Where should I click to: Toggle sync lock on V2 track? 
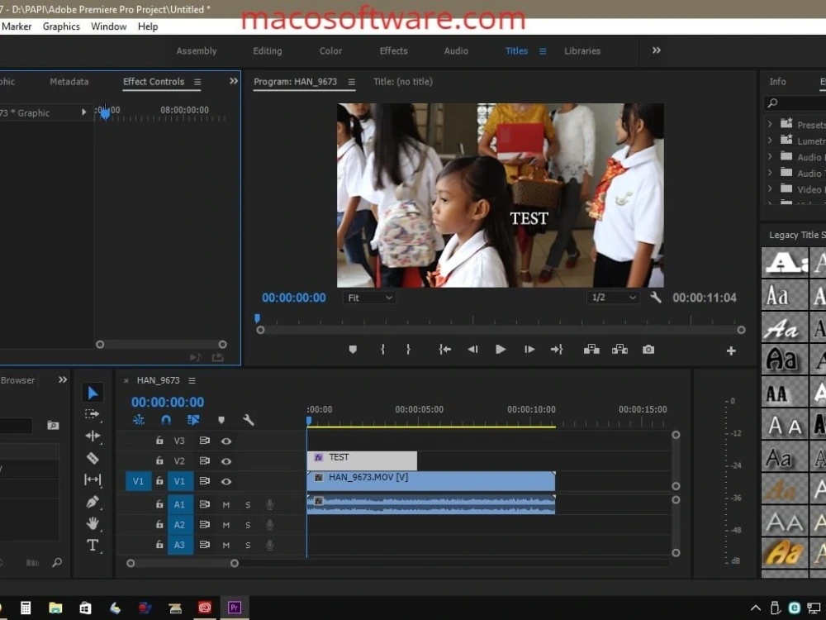coord(204,460)
